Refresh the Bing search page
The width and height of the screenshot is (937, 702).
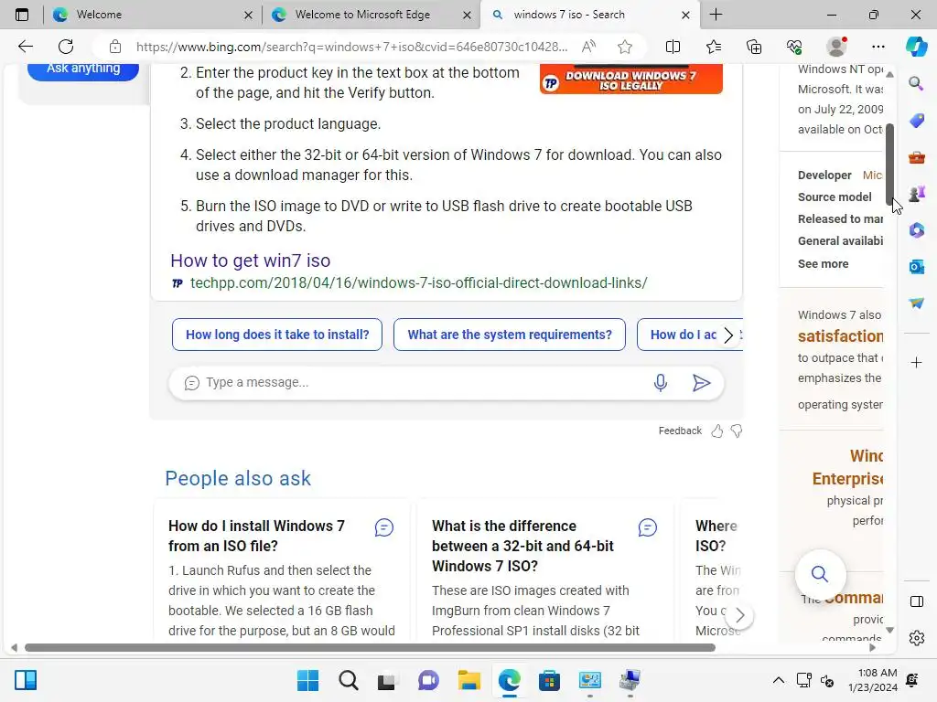(x=66, y=47)
